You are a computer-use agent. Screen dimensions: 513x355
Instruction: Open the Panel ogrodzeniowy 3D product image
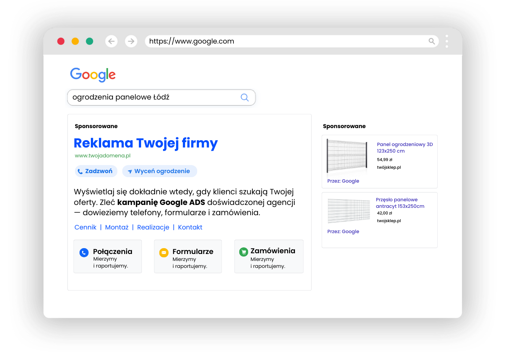pos(347,156)
